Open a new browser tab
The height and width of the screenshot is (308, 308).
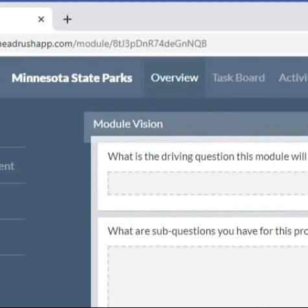tap(67, 19)
